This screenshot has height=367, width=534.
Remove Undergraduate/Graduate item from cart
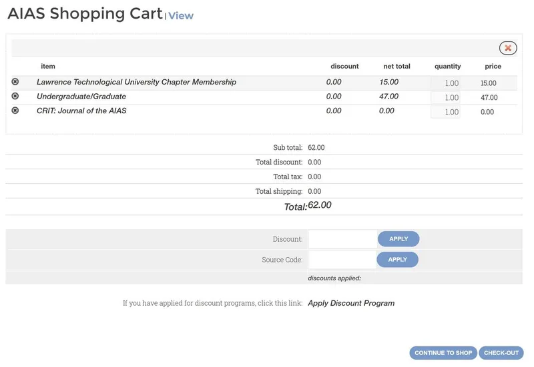tap(15, 97)
